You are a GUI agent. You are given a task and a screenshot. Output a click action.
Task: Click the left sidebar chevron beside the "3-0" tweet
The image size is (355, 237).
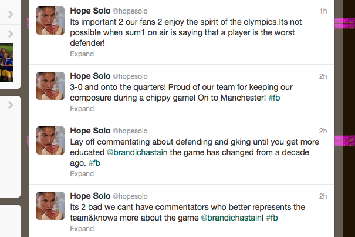(11, 105)
